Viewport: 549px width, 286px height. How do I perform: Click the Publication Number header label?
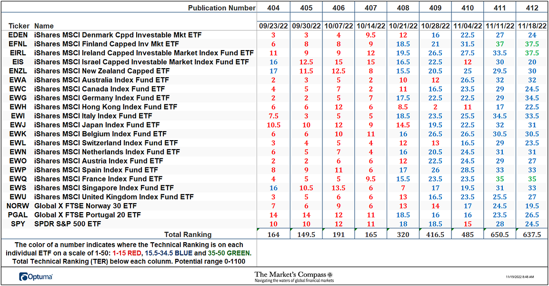(x=221, y=8)
